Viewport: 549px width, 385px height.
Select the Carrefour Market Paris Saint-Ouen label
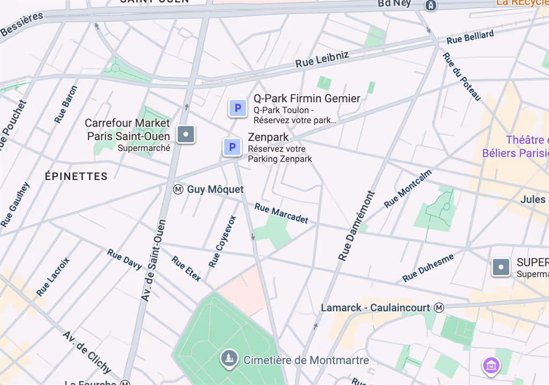(x=128, y=130)
